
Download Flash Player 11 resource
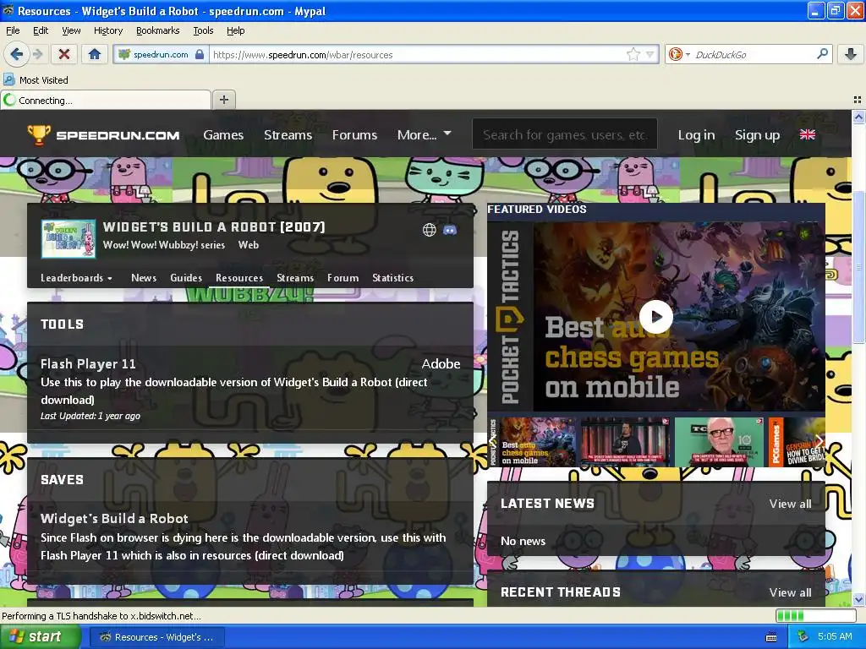point(88,363)
